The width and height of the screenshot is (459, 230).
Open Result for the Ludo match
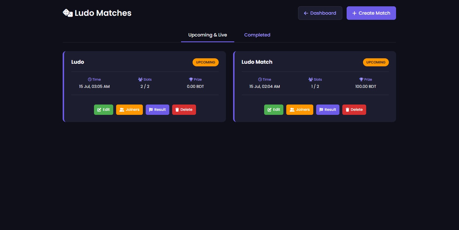158,110
